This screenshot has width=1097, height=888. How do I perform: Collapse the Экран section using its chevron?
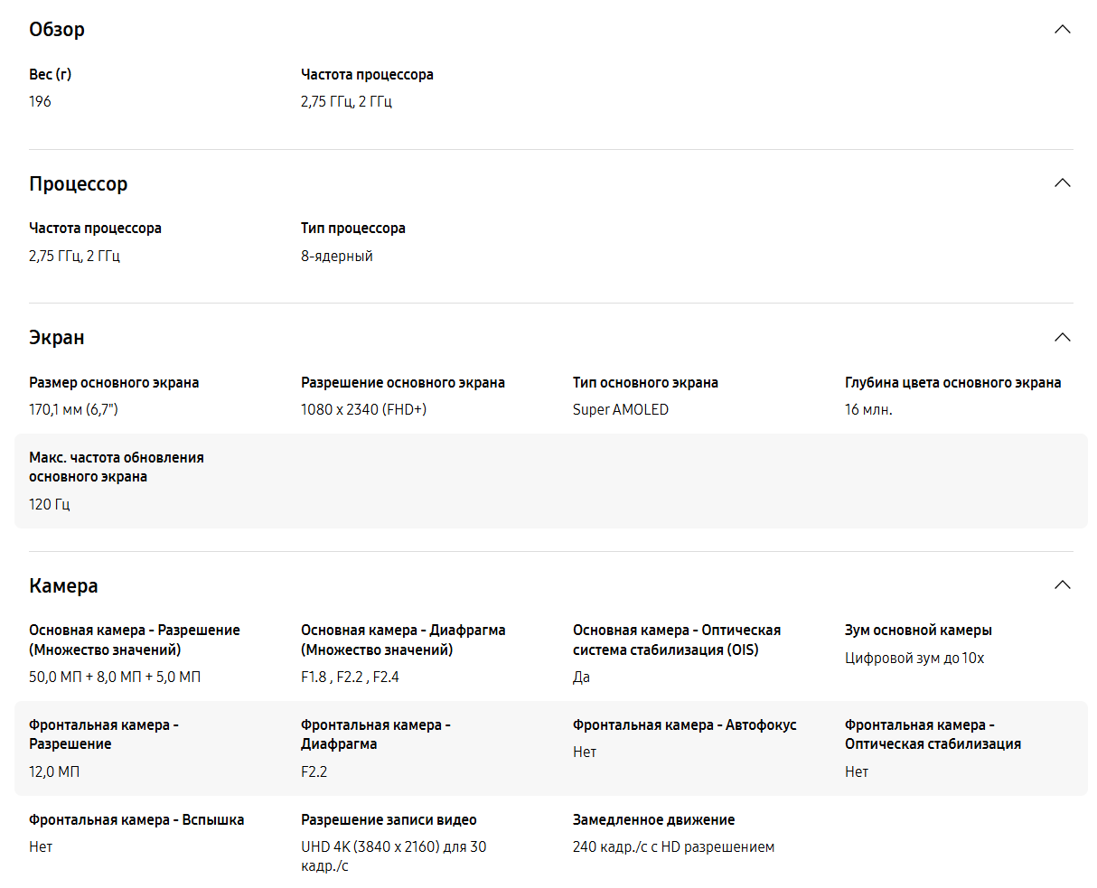click(1063, 338)
